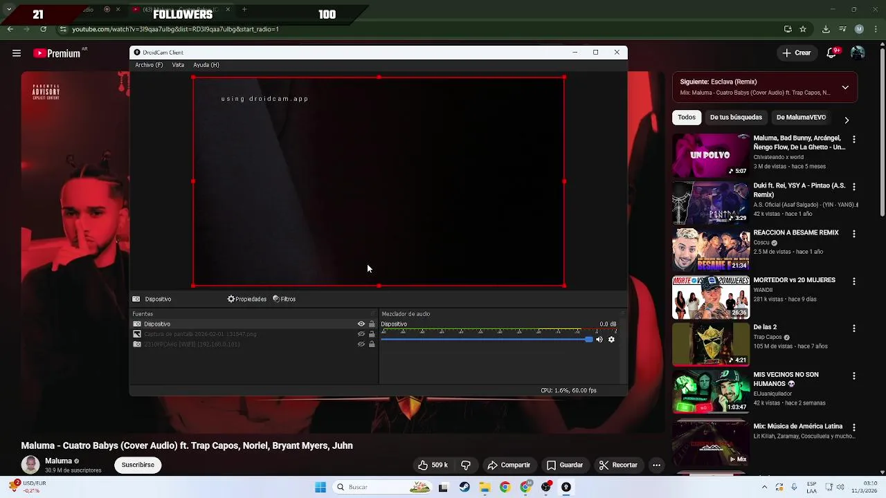Click the audio mixer settings gear icon

611,340
